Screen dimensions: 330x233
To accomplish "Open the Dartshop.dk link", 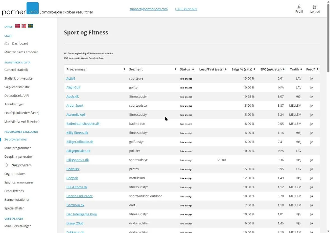I will coord(75,205).
